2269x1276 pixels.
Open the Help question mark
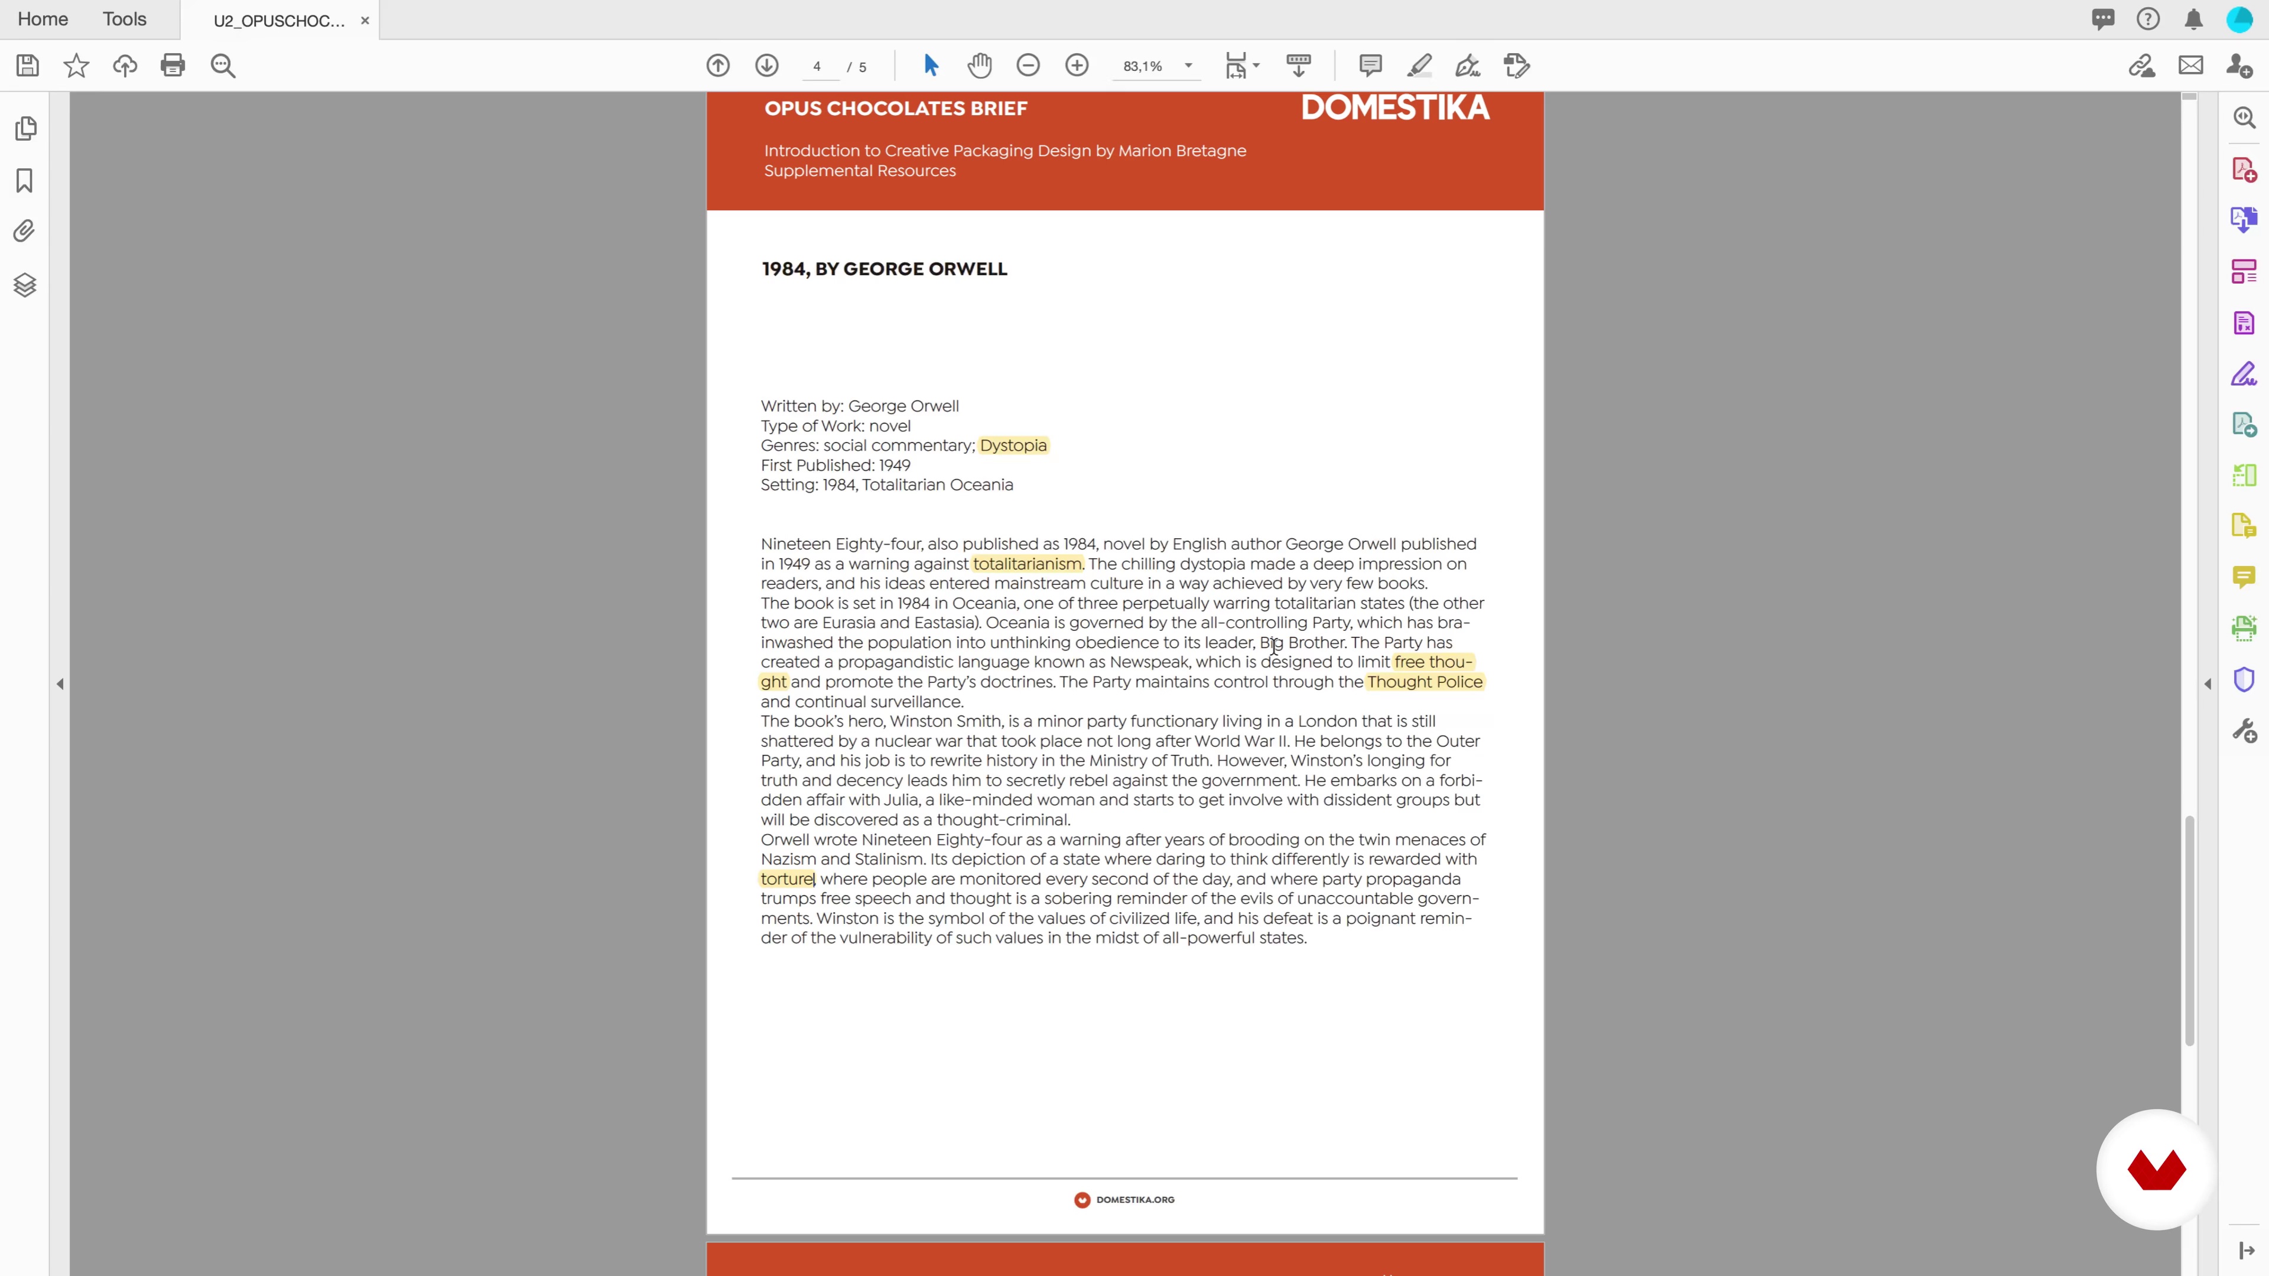point(2148,19)
